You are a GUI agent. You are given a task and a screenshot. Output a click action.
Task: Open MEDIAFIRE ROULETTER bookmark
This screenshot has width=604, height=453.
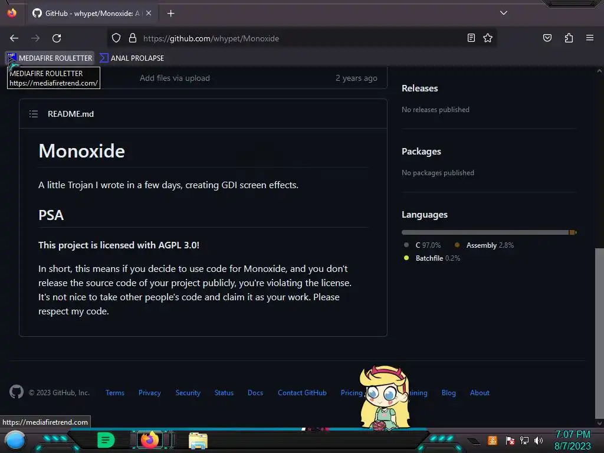[50, 58]
